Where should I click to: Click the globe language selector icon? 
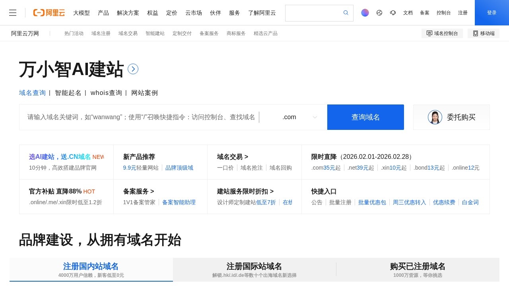click(379, 13)
